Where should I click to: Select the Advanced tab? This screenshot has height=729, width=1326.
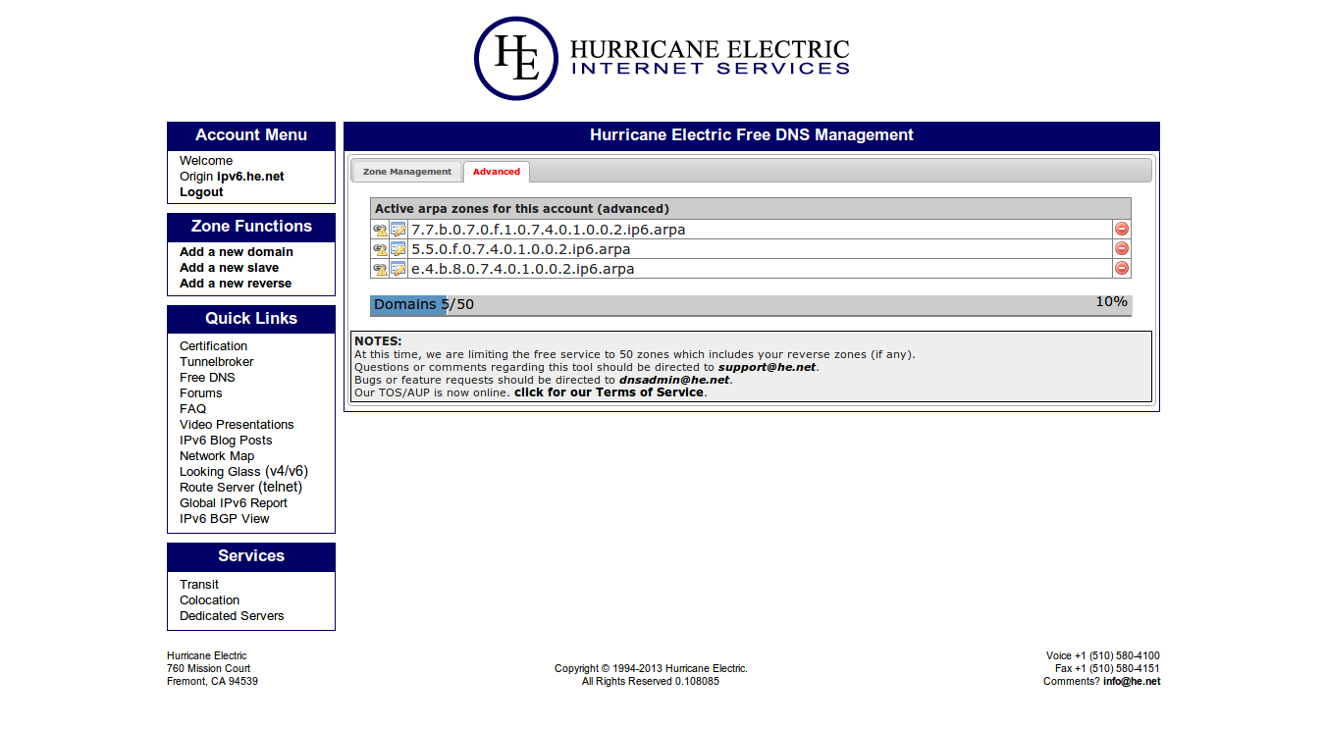(497, 172)
